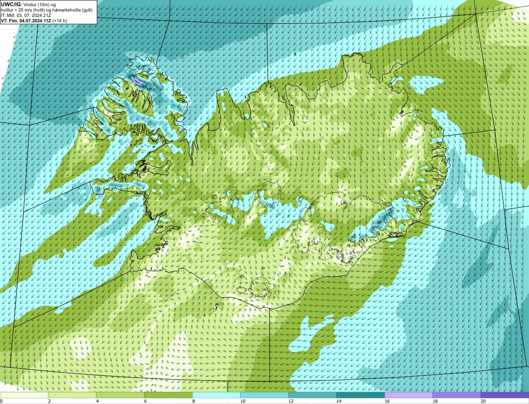Click the dark green 6–8 legend swatch
Viewport: 529px width, 404px height.
pyautogui.click(x=169, y=395)
